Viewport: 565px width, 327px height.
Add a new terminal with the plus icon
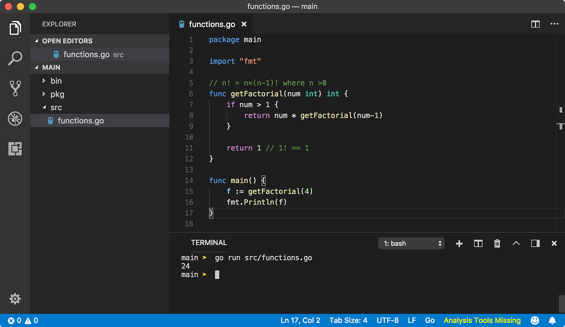click(x=459, y=243)
